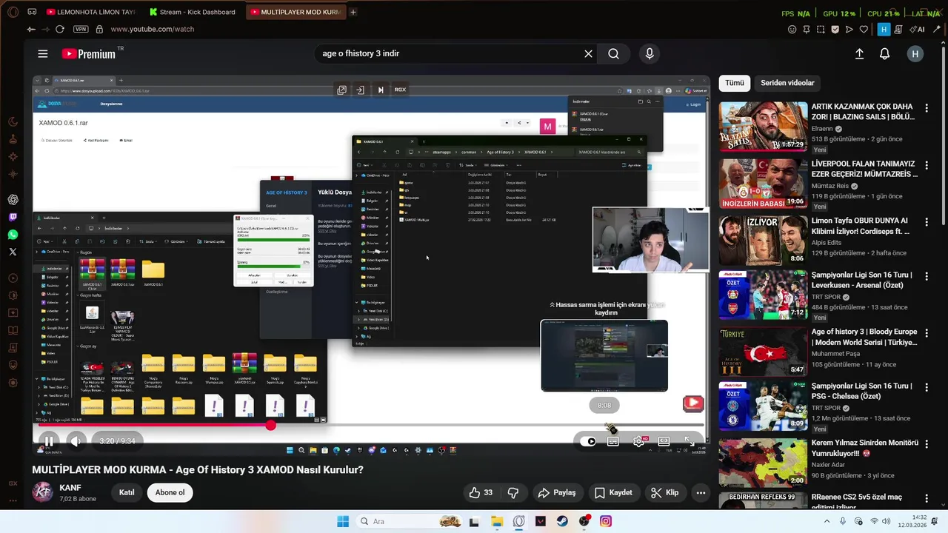Screen dimensions: 948x533
Task: Open File Explorer from taskbar
Action: click(496, 521)
